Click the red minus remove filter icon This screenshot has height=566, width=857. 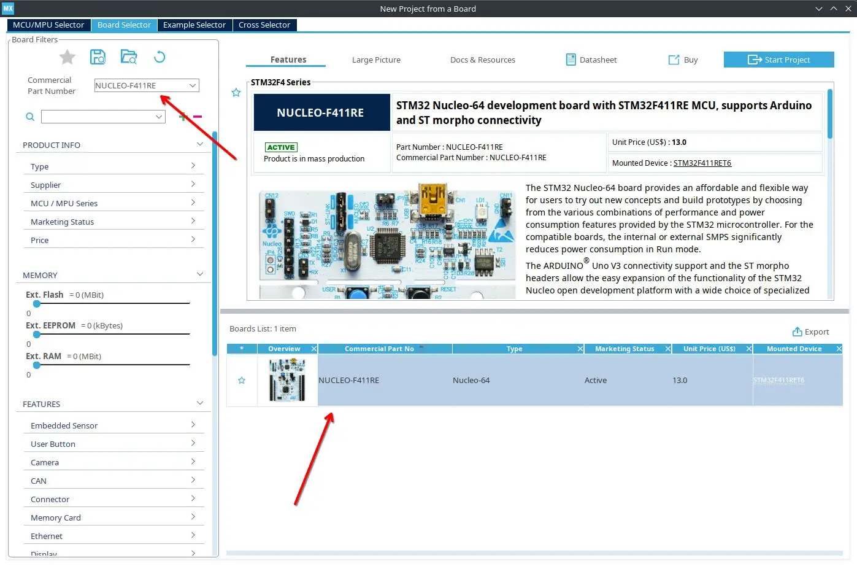(x=198, y=117)
